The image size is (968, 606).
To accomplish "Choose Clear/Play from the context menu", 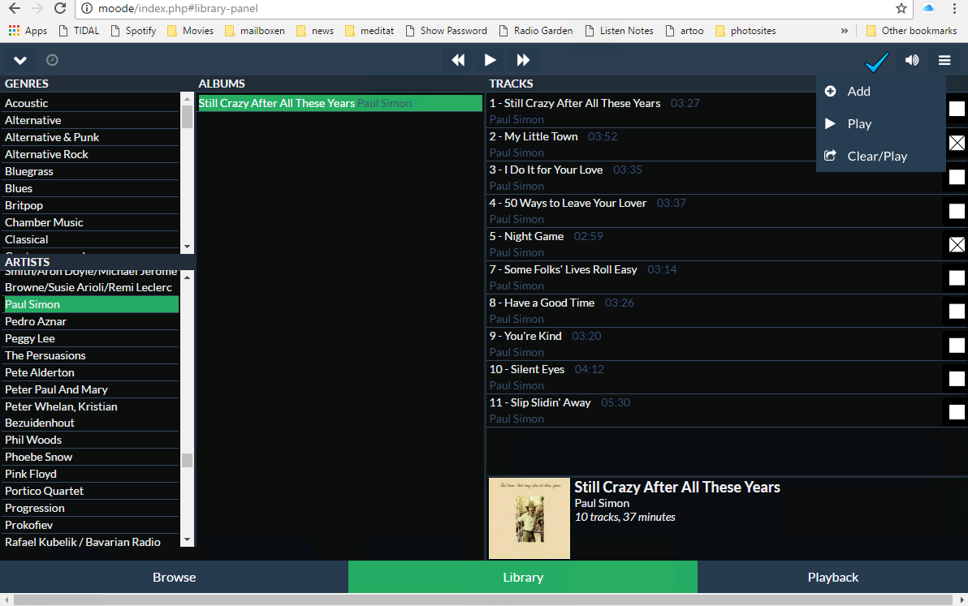I will (x=881, y=156).
